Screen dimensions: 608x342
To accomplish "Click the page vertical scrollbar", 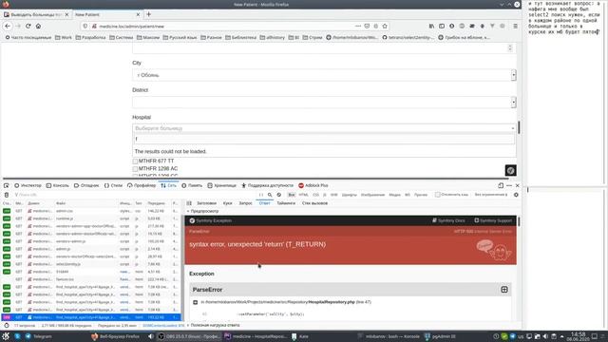I will click(x=519, y=127).
